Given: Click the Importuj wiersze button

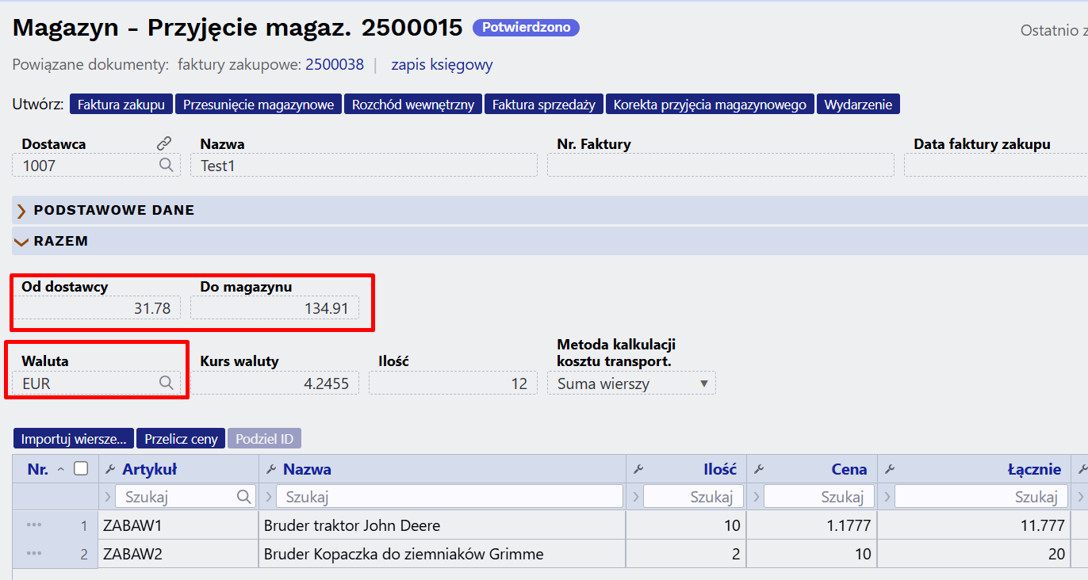Looking at the screenshot, I should click(74, 439).
